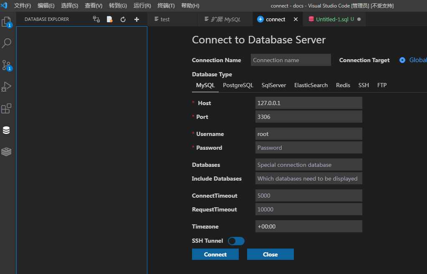427x274 pixels.
Task: Refresh the Database Explorer connections
Action: click(123, 19)
